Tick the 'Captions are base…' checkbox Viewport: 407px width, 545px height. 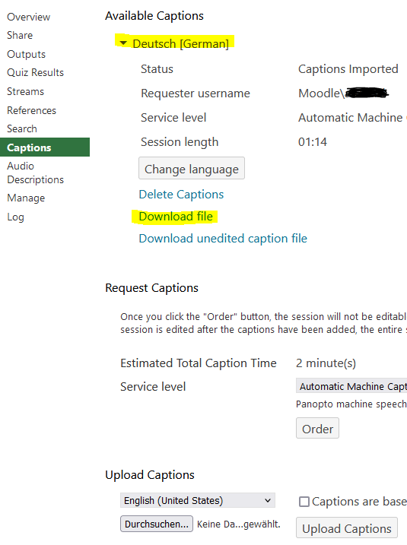point(304,502)
